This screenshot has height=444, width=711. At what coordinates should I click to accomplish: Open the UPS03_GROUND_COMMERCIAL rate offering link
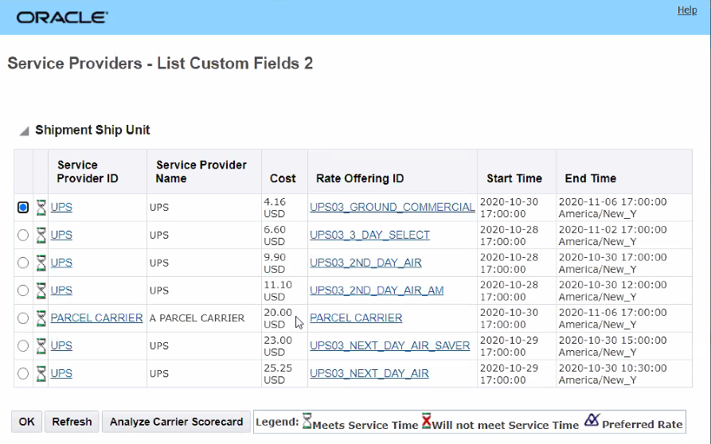392,208
